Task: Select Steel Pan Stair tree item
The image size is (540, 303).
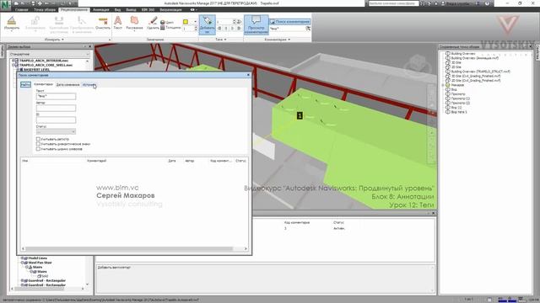Action: [x=40, y=263]
